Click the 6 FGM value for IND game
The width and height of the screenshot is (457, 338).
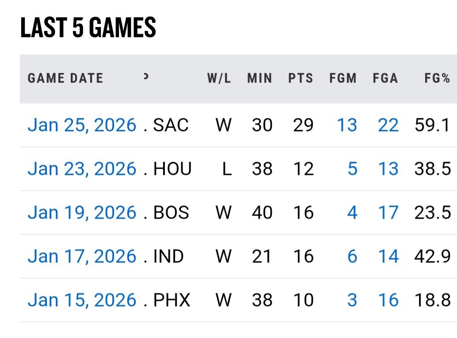point(352,256)
